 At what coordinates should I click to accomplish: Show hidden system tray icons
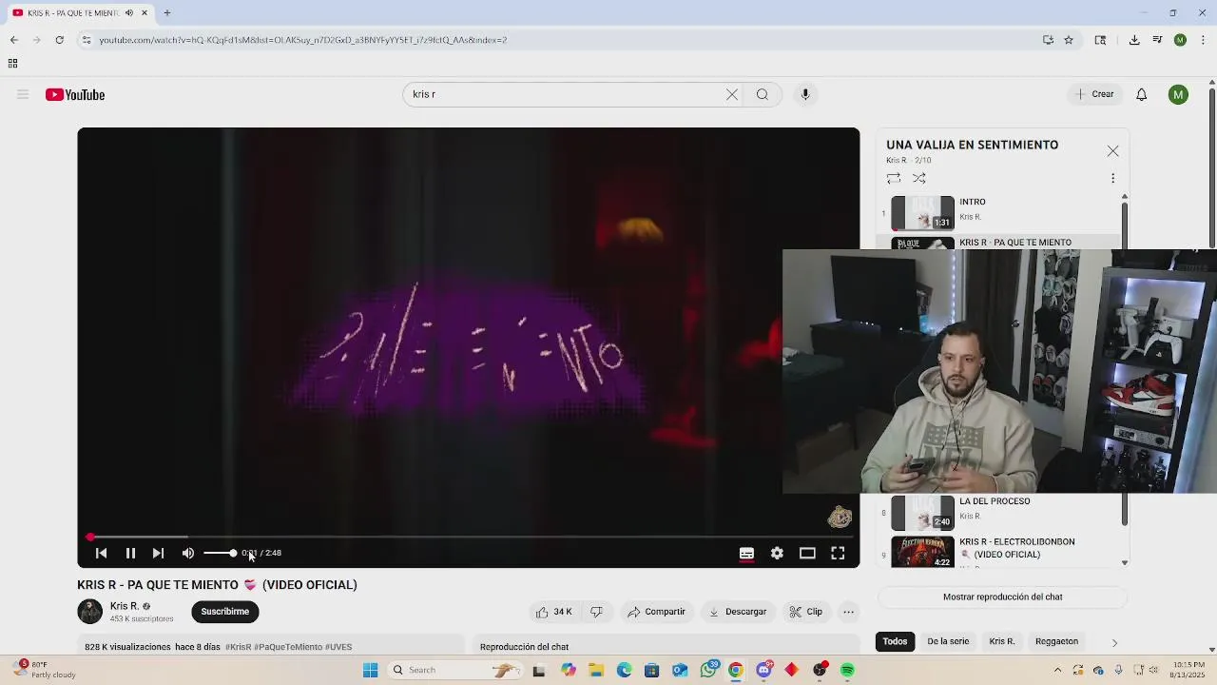(x=1057, y=670)
